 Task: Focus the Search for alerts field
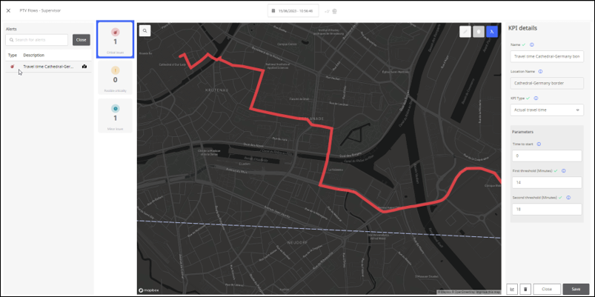(x=37, y=40)
